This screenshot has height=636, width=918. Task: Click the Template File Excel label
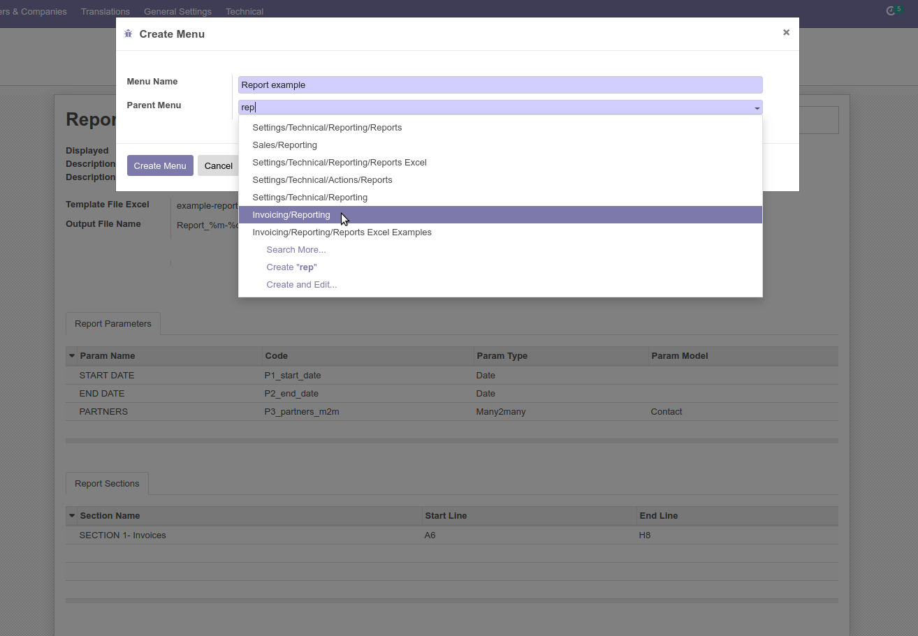tap(108, 205)
